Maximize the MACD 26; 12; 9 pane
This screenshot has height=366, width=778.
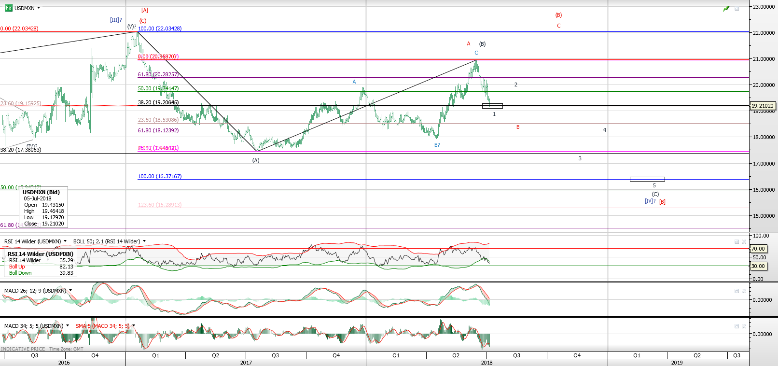[x=736, y=291]
